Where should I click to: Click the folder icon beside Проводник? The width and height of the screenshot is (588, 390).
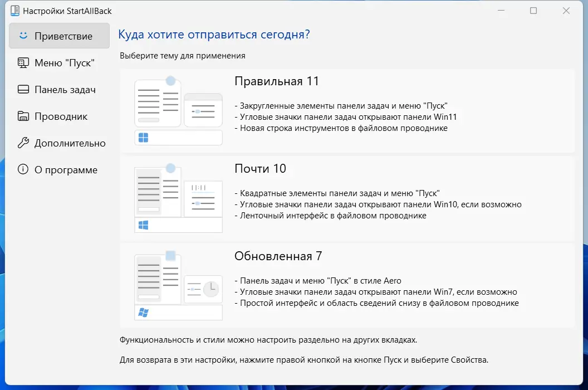[23, 116]
